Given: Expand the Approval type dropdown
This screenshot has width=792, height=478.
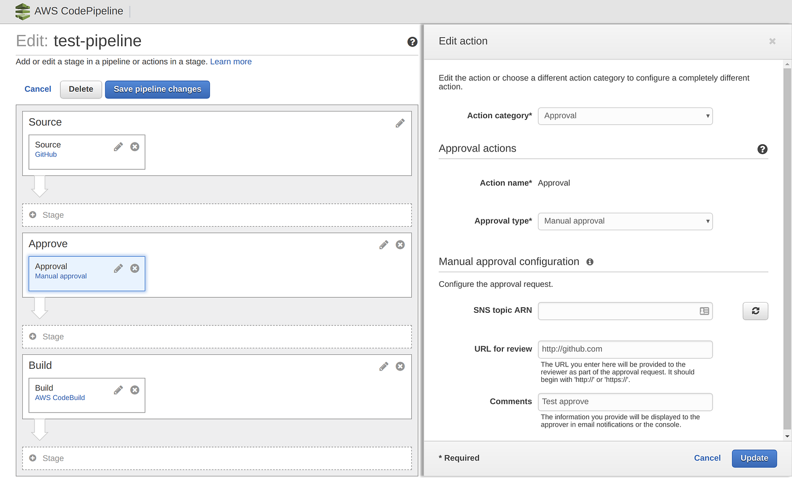Looking at the screenshot, I should pyautogui.click(x=625, y=221).
